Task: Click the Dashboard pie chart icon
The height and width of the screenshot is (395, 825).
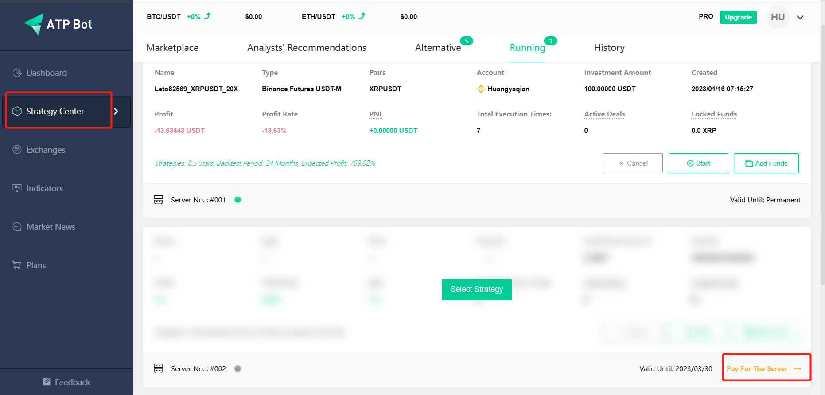Action: (x=17, y=73)
